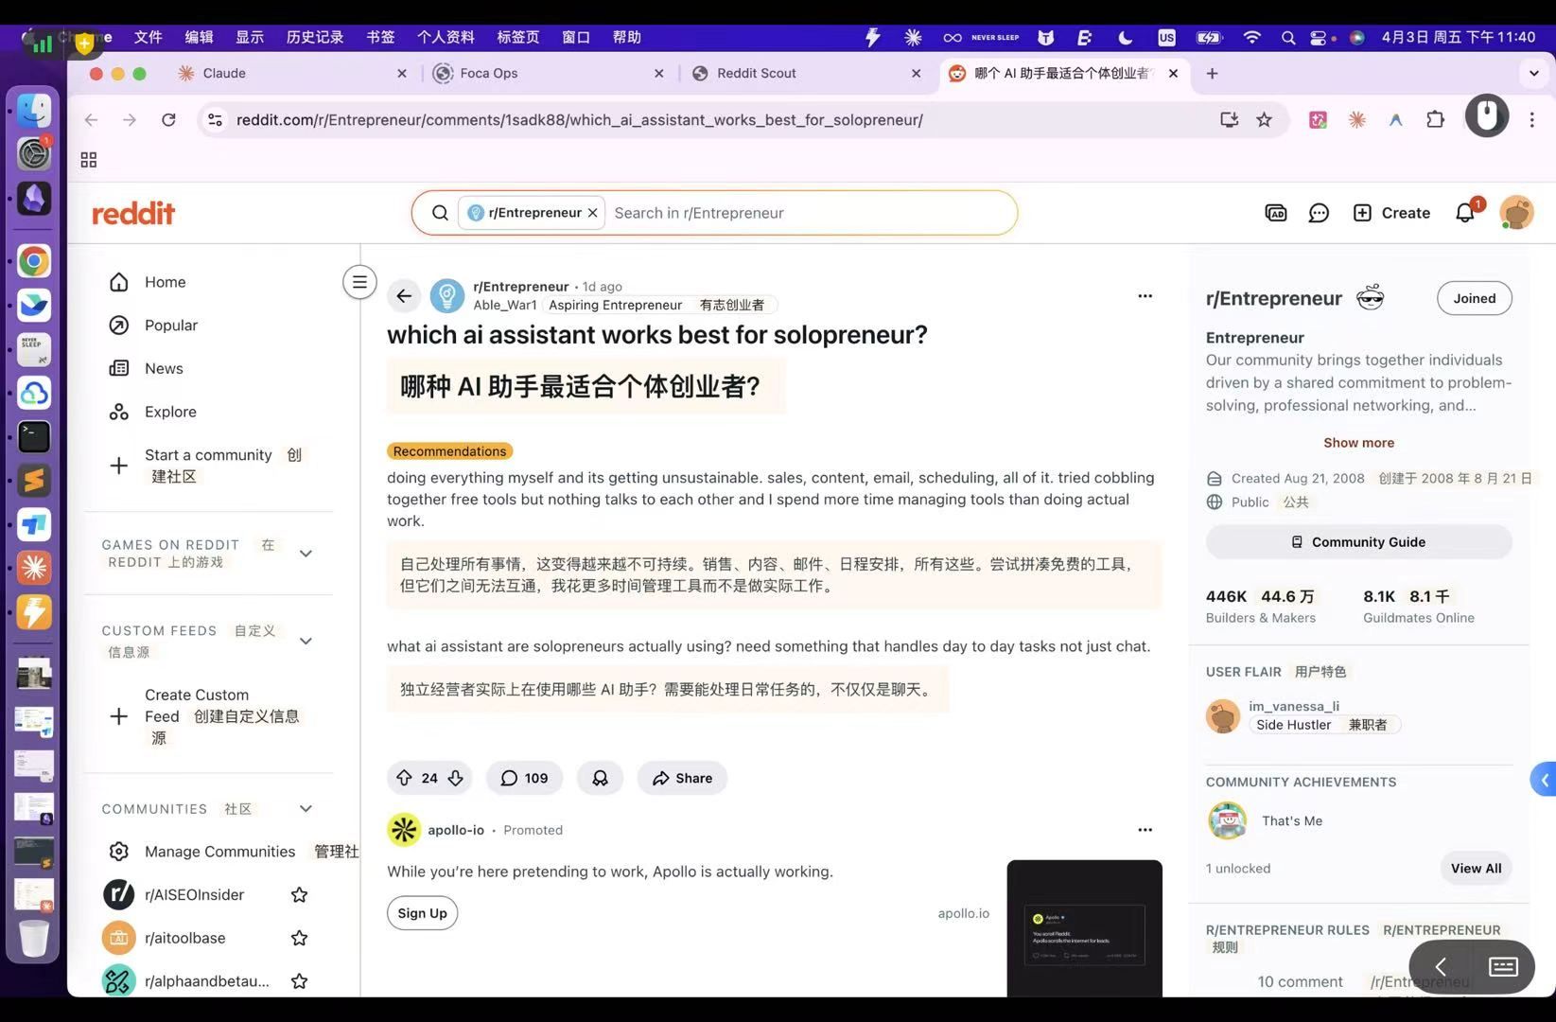This screenshot has height=1022, width=1556.
Task: Share the solopreneur post
Action: point(682,778)
